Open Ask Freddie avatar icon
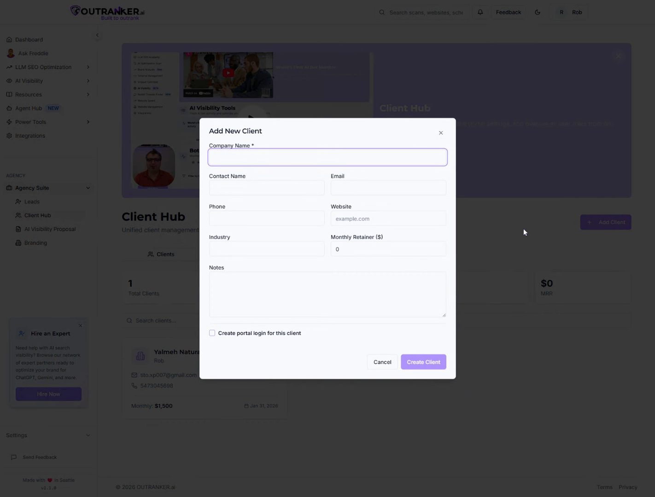The image size is (655, 497). point(11,53)
